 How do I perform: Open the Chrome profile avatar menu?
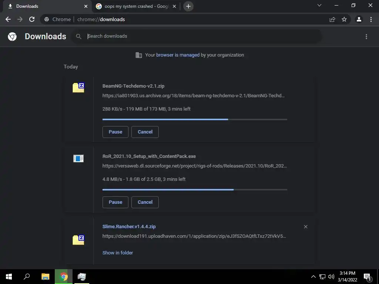[x=359, y=19]
